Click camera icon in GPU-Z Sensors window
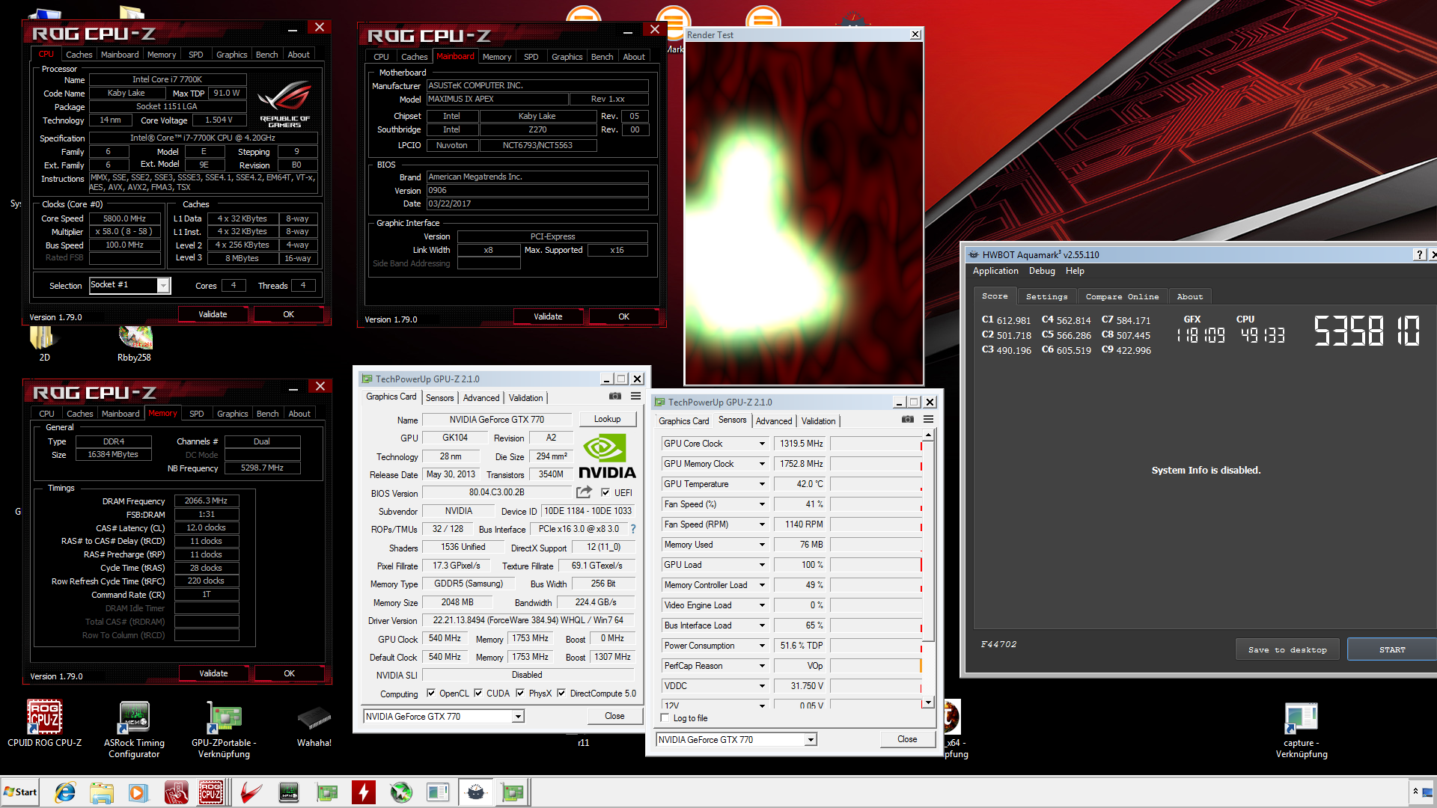The width and height of the screenshot is (1437, 808). (x=907, y=420)
